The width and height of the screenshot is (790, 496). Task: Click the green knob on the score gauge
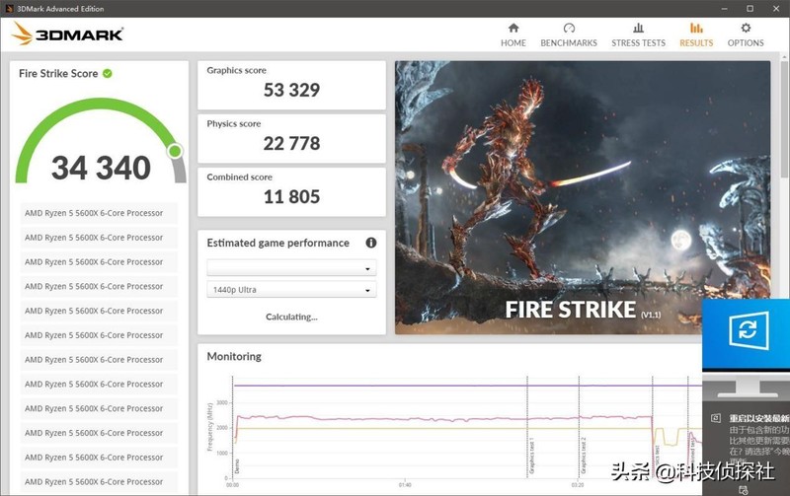(175, 151)
